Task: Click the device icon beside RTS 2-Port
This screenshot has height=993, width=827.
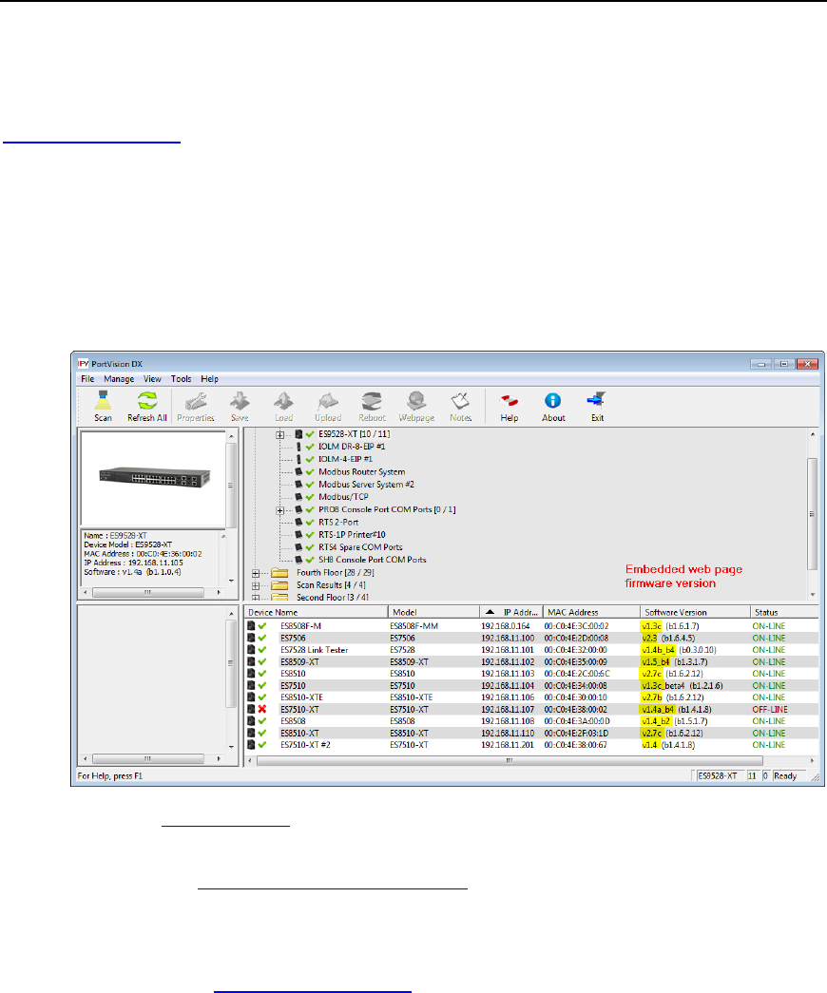Action: coord(298,522)
